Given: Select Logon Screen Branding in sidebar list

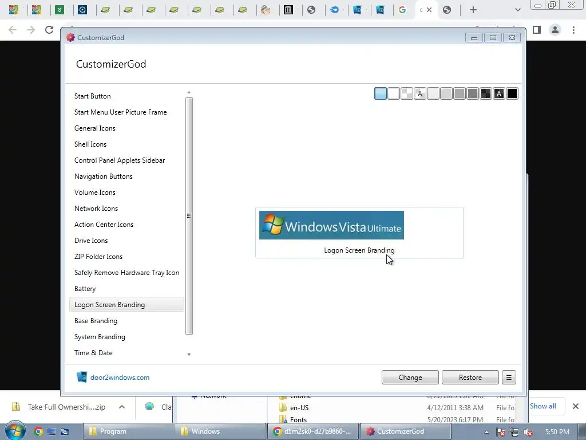Looking at the screenshot, I should [126, 305].
